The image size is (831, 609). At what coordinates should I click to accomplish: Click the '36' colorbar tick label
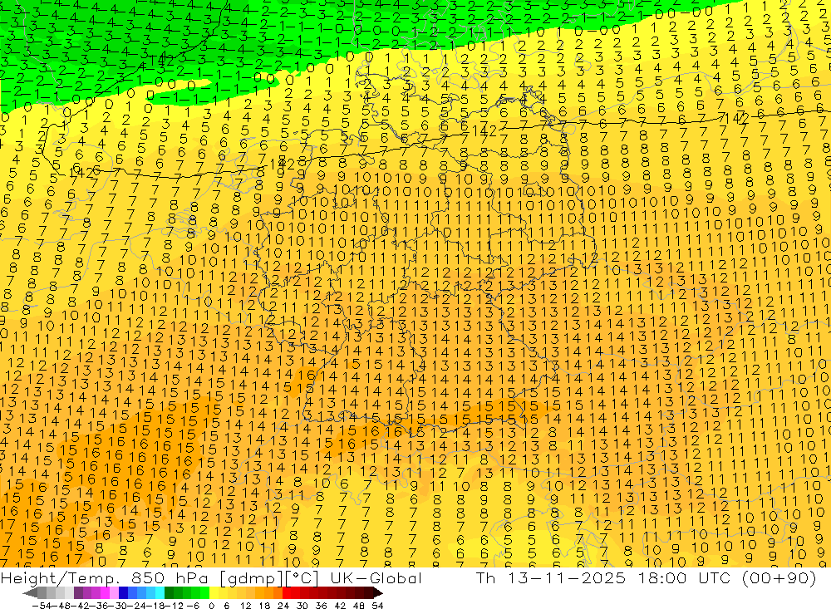pos(322,606)
